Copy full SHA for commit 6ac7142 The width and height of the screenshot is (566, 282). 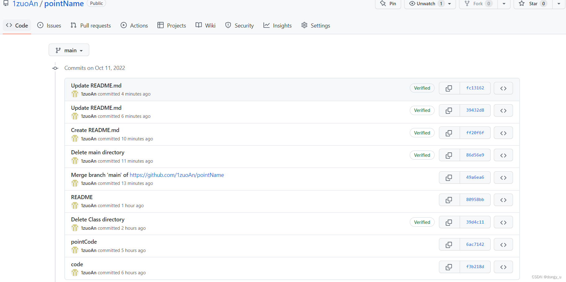[449, 245]
